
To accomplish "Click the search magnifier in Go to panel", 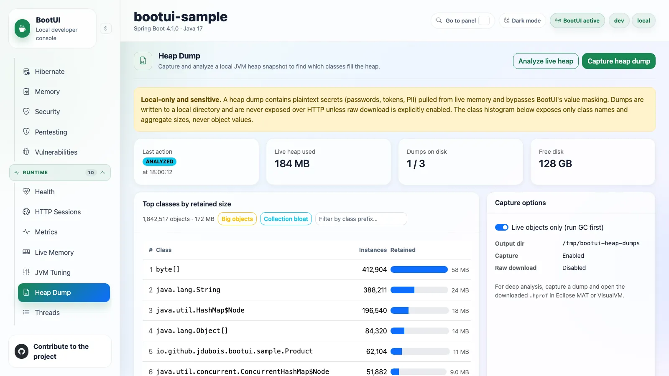I will [439, 20].
